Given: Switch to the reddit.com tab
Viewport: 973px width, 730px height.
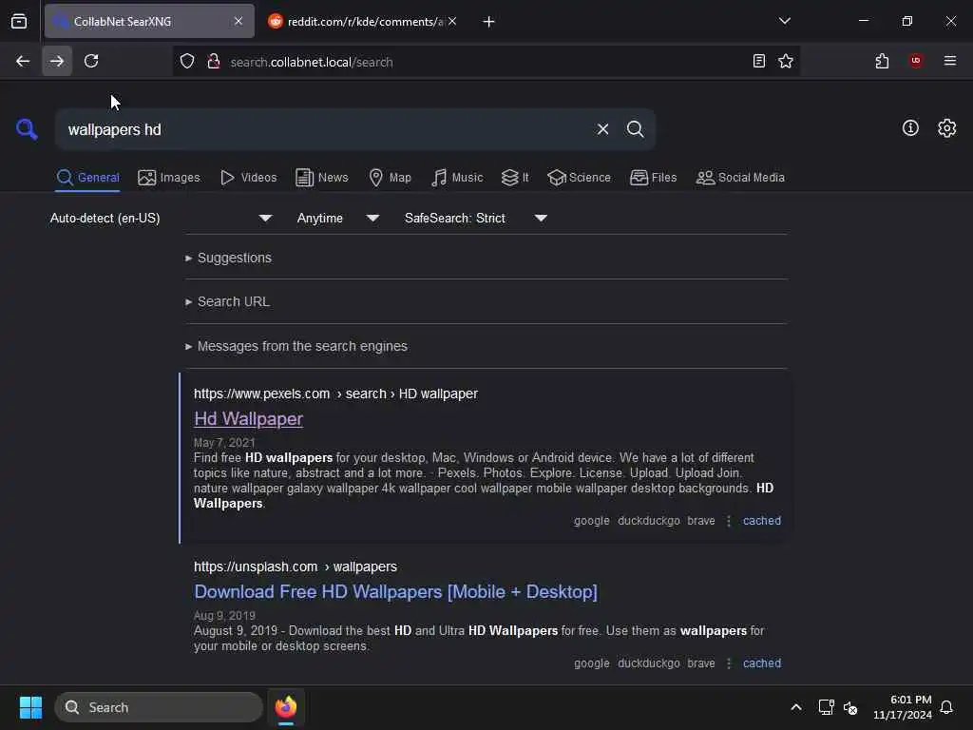Looking at the screenshot, I should 364,21.
